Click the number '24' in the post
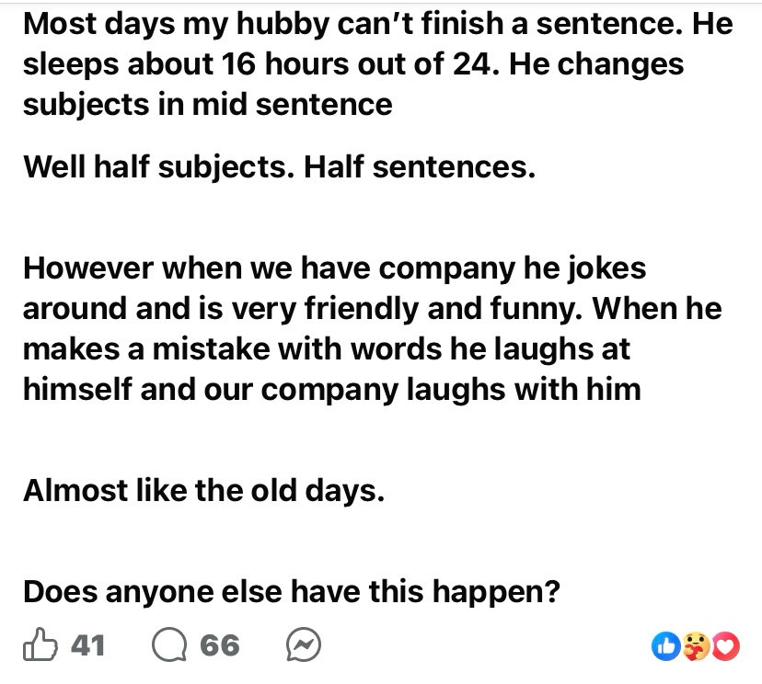762x684 pixels. (x=468, y=64)
